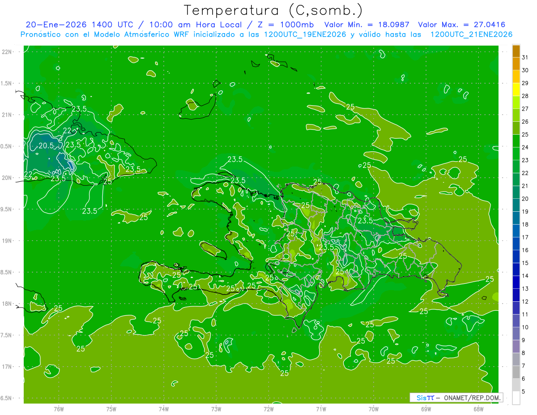
Task: Click the "71W" longitude axis label
Action: click(321, 409)
